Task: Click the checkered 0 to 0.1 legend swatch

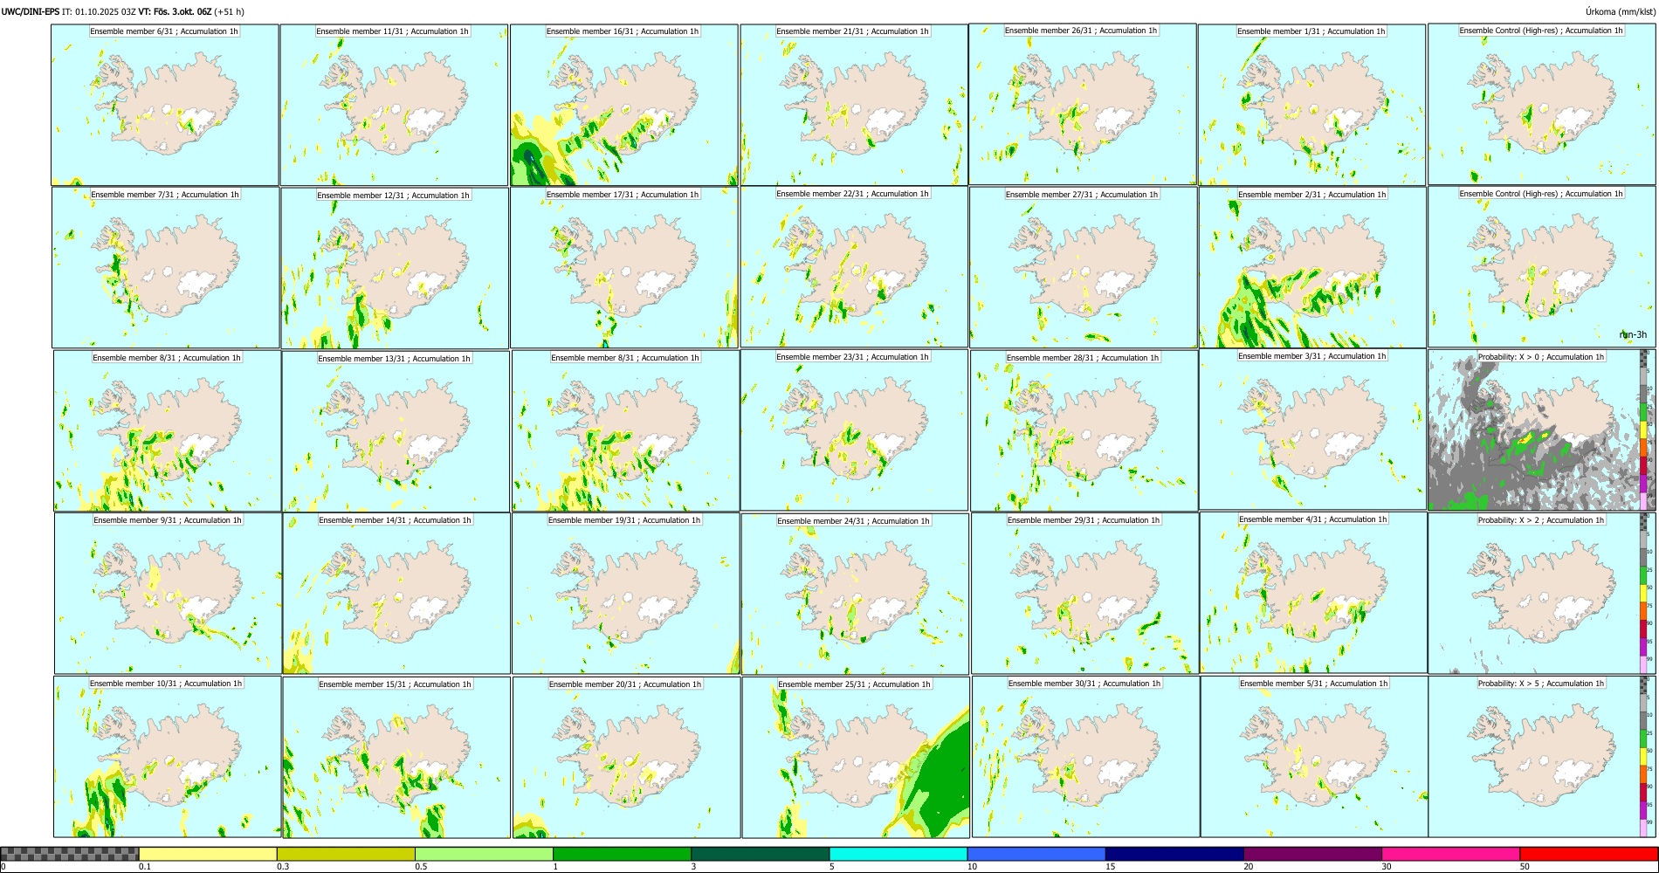Action: point(70,854)
